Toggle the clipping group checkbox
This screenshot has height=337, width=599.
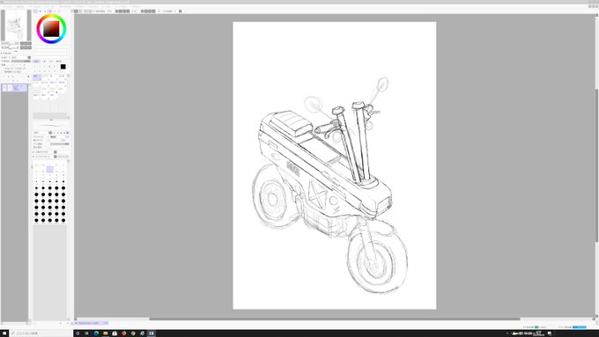pos(4,72)
